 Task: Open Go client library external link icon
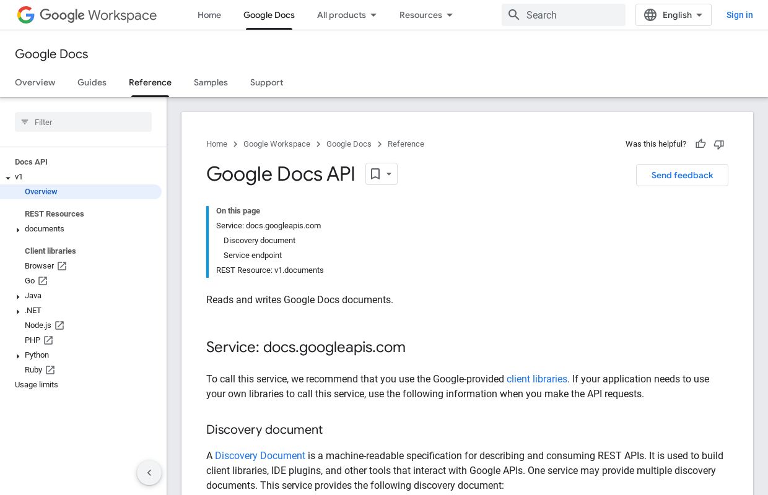43,281
